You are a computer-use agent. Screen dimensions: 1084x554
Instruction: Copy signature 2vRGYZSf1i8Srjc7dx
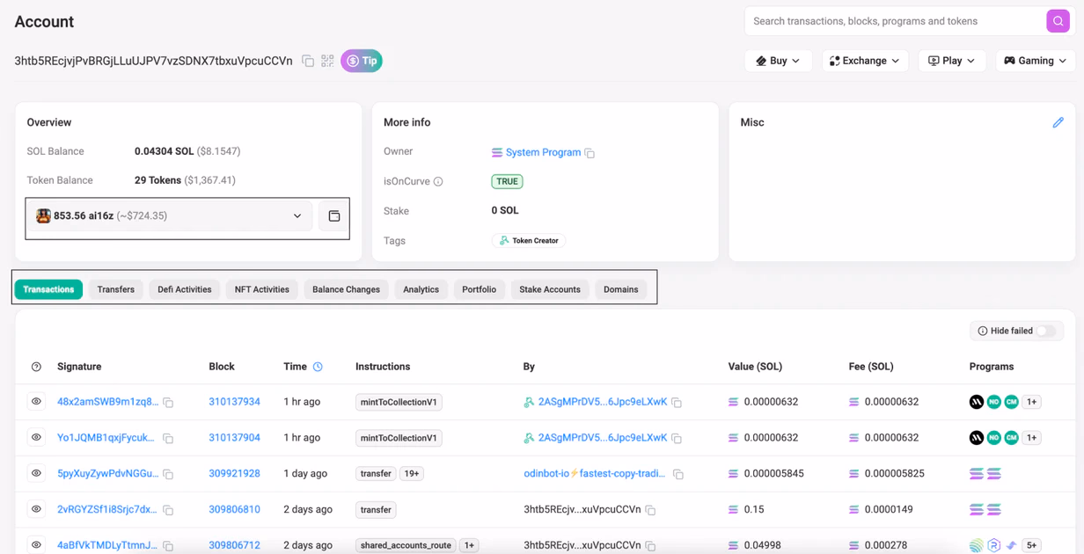point(168,510)
